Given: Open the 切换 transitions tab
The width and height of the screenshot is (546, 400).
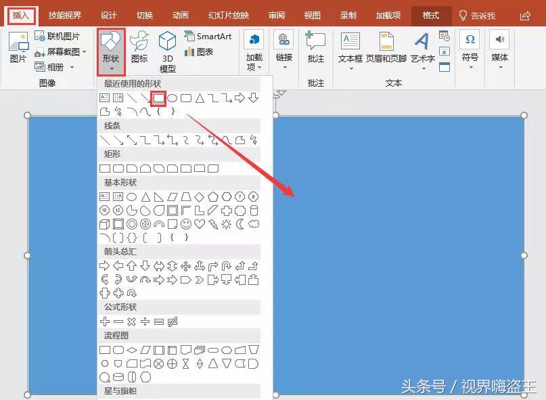Looking at the screenshot, I should pyautogui.click(x=145, y=16).
